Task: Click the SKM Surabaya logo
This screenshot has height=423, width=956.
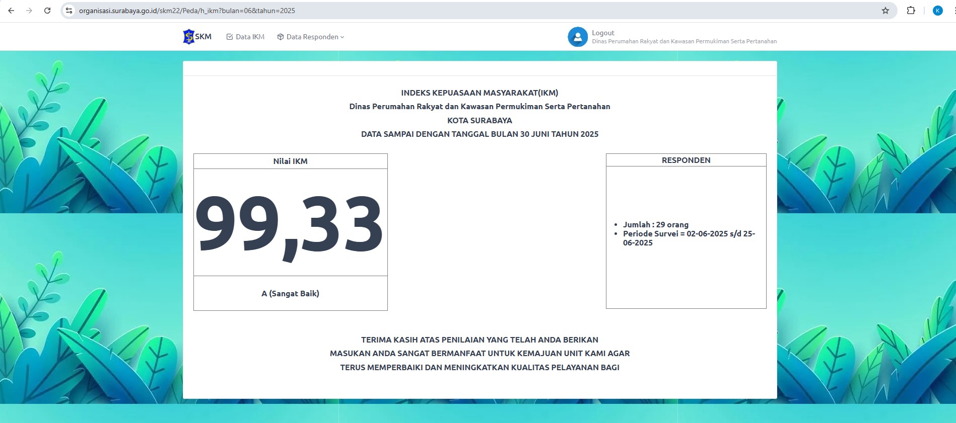Action: tap(197, 37)
